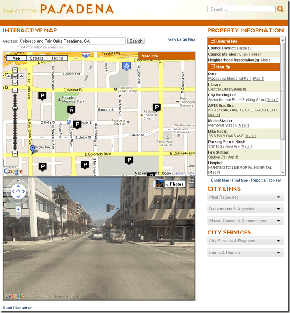Image resolution: width=290 pixels, height=313 pixels.
Task: Click Map It for 36 S Fair Oaks bike rack
Action: click(251, 136)
